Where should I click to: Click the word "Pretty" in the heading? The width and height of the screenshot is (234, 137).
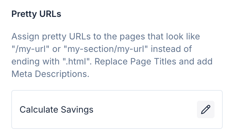(24, 15)
